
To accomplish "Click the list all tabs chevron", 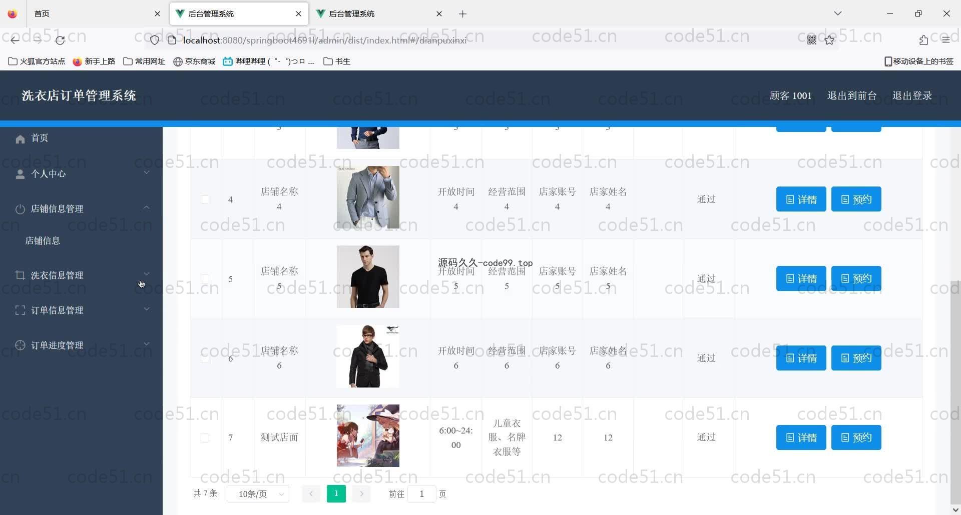I will coord(838,13).
